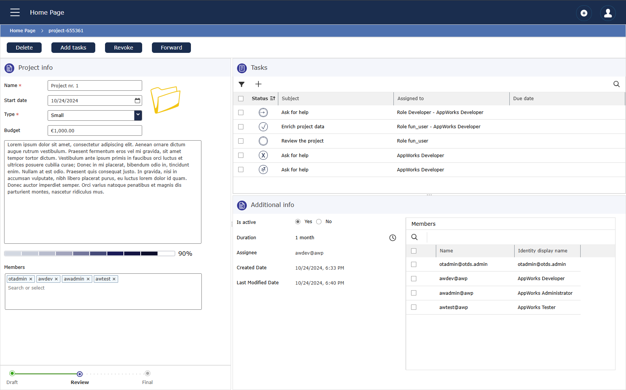Add a new task with plus icon

(x=258, y=84)
